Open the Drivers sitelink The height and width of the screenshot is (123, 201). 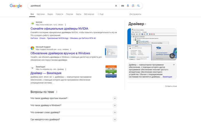42,38
